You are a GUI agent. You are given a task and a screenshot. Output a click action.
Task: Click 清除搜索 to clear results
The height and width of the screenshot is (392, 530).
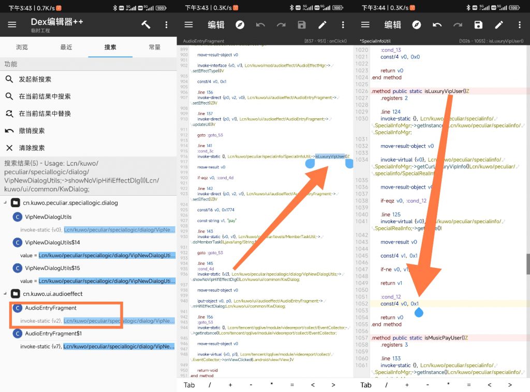(32, 148)
